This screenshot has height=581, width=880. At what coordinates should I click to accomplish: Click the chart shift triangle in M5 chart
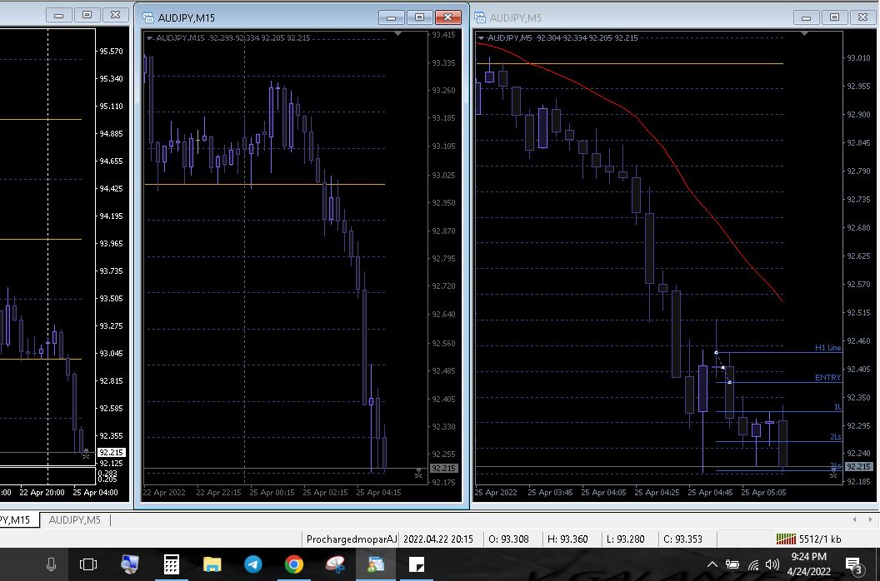pyautogui.click(x=804, y=34)
